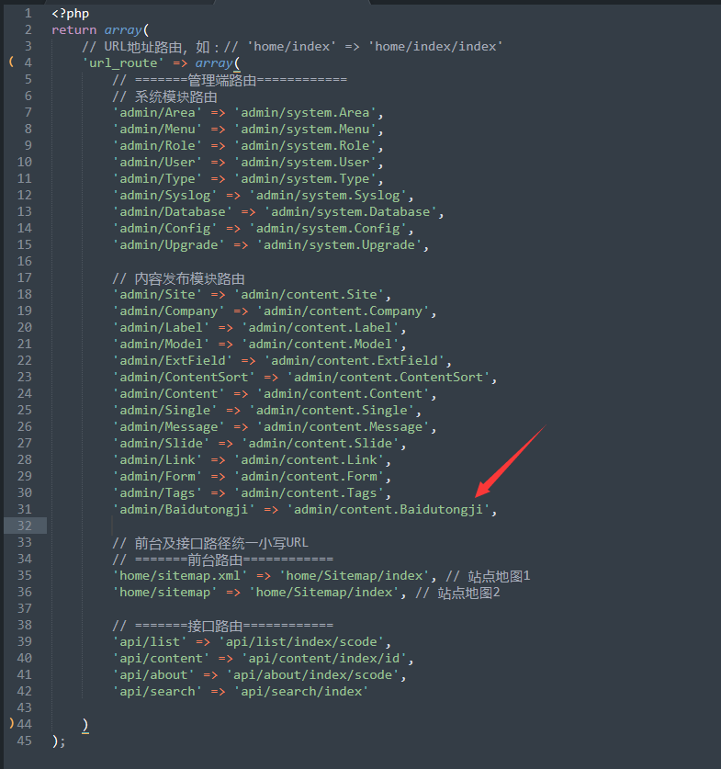Click the opening bracket marker beside line 4

[x=10, y=62]
